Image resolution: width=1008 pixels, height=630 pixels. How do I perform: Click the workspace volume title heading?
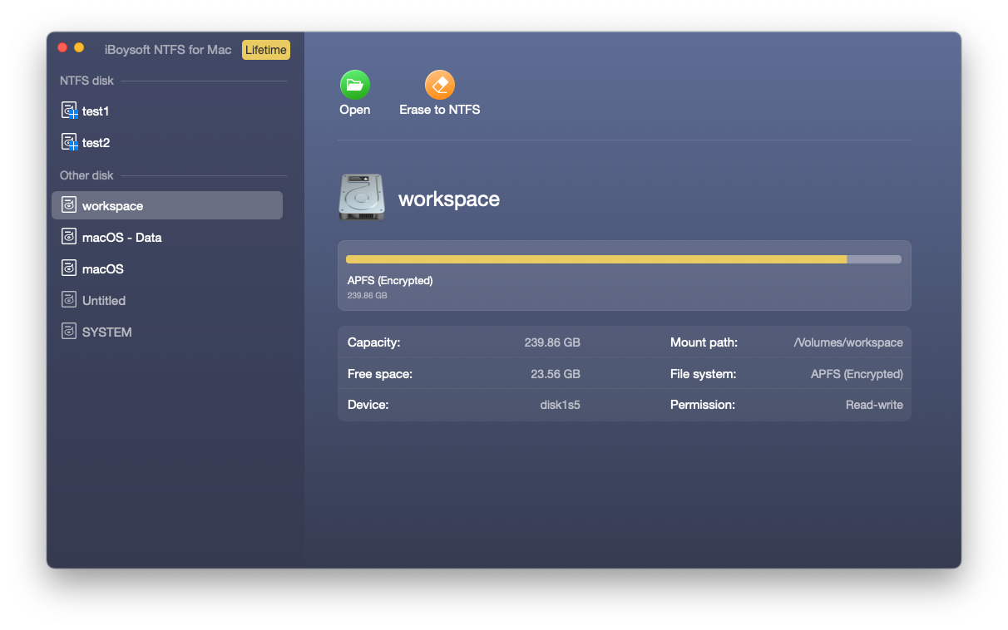449,199
